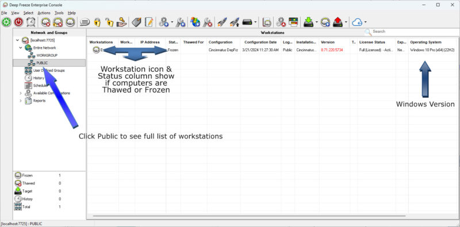Click the green restart toolbar icon

point(6,22)
